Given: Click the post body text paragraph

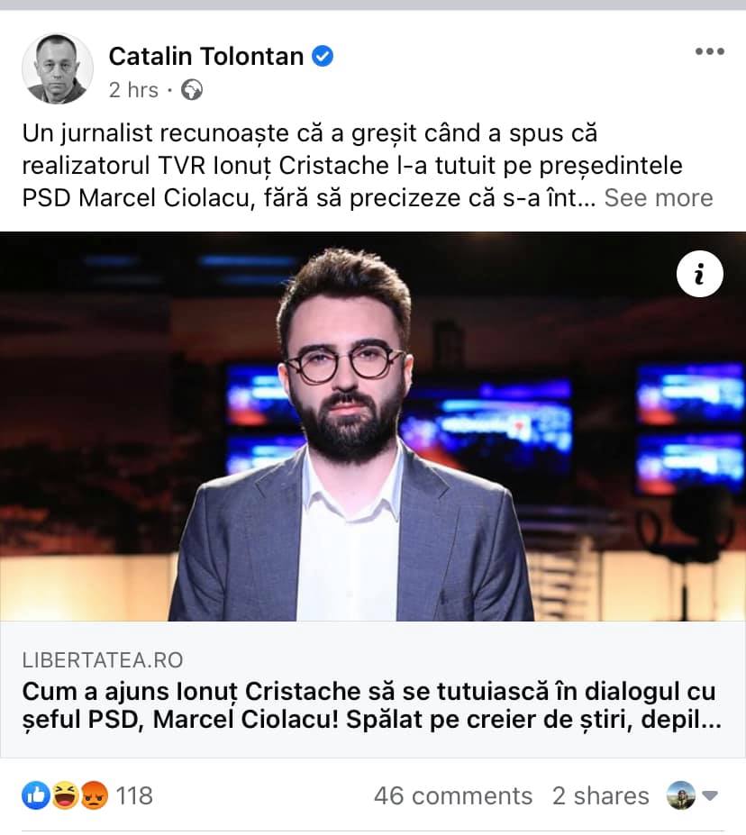Looking at the screenshot, I should pos(368,165).
